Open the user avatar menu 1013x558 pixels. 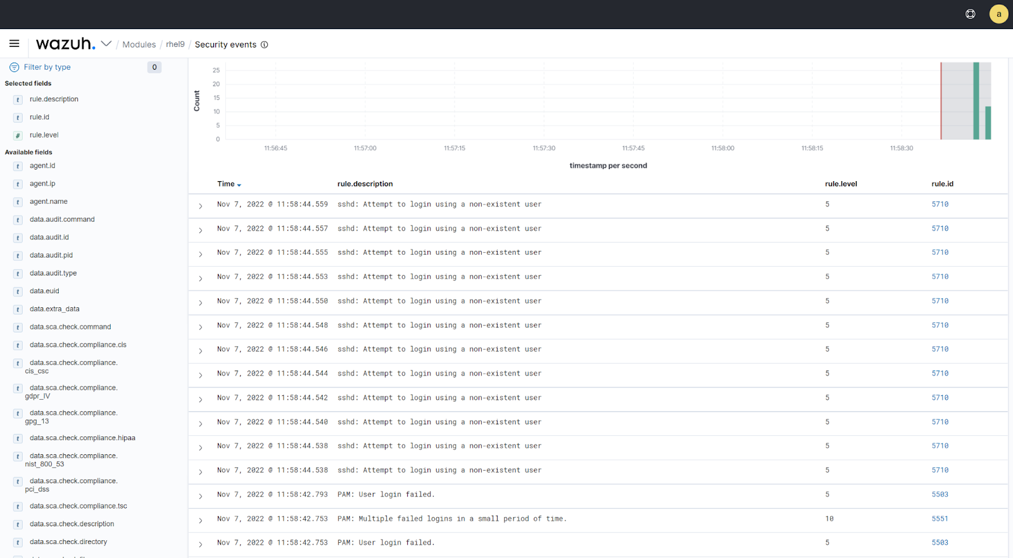click(998, 14)
